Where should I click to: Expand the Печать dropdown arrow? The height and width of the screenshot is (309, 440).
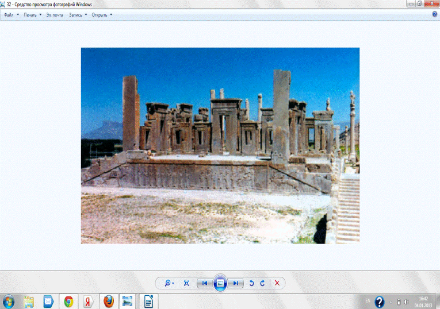click(x=40, y=14)
